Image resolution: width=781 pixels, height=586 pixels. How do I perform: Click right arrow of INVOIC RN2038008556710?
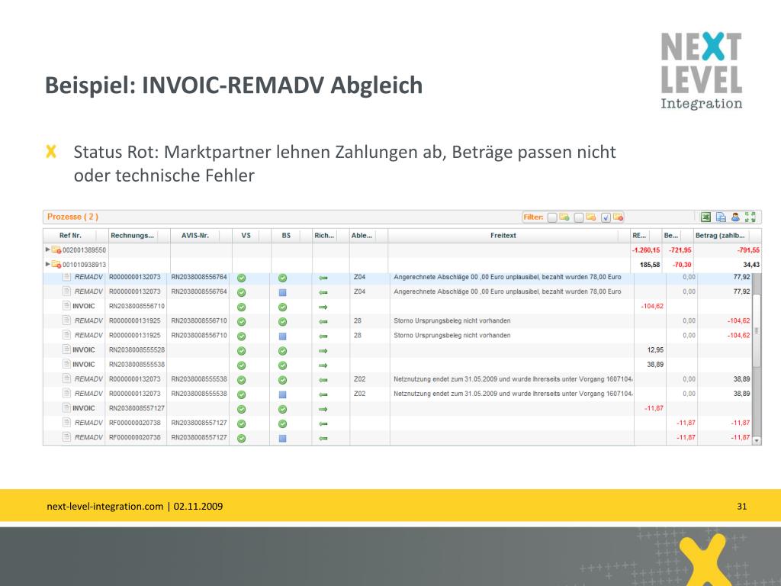(323, 307)
